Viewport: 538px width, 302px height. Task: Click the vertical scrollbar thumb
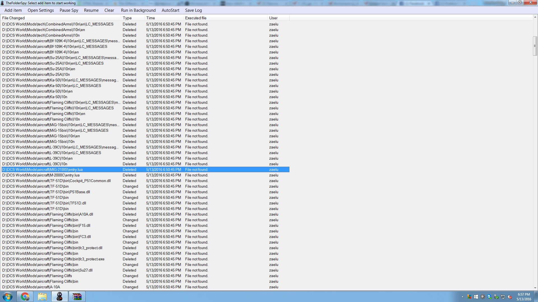point(535,46)
